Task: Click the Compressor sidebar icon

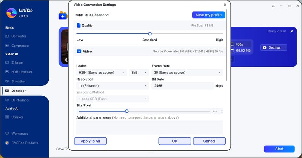Action: coord(7,46)
